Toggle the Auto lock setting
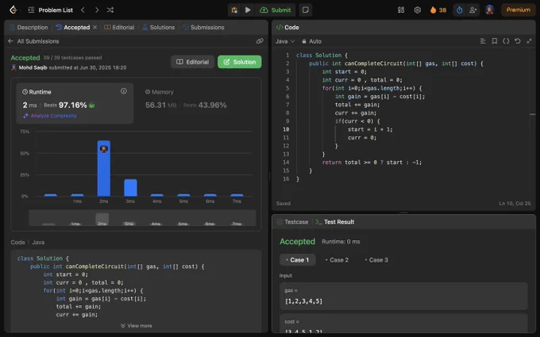 click(x=311, y=41)
